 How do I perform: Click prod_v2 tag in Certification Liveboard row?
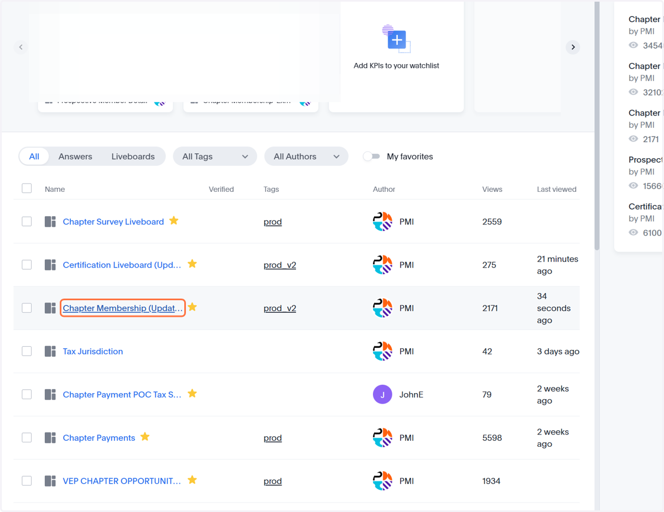[280, 265]
